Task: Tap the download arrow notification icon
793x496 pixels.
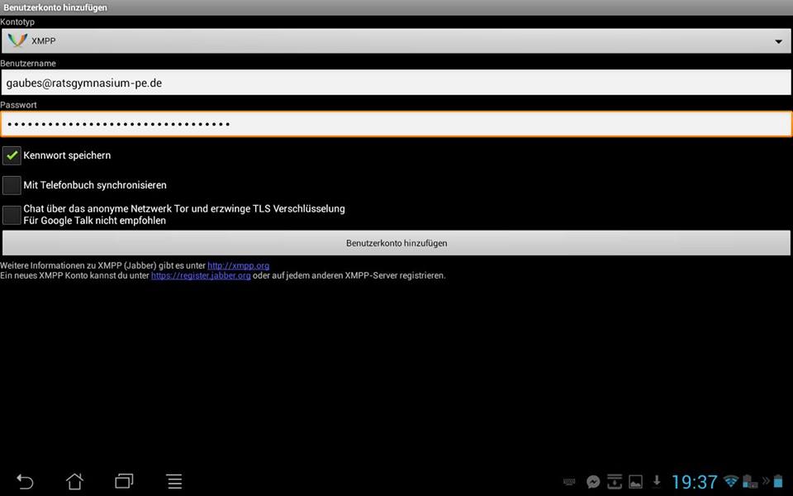Action: click(x=657, y=481)
